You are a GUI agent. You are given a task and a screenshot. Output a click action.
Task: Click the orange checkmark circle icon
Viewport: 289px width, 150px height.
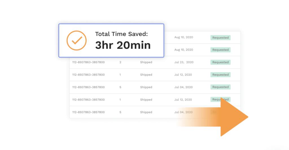tap(76, 41)
